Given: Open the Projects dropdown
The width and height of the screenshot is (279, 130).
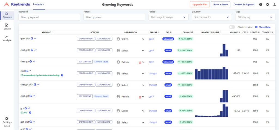Looking at the screenshot, I should pyautogui.click(x=39, y=4).
